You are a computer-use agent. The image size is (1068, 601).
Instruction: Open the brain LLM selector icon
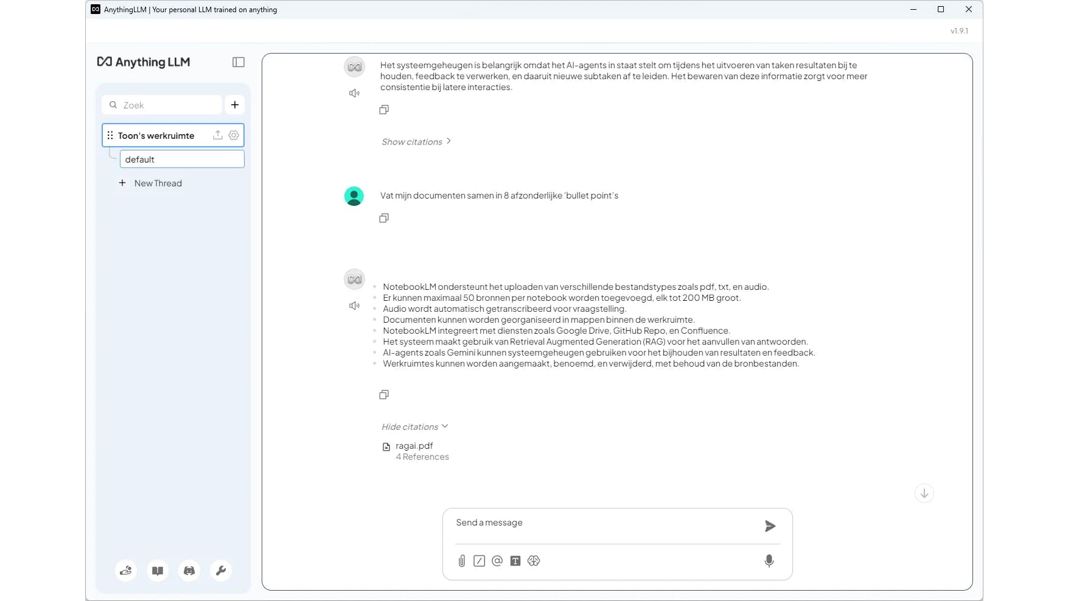coord(534,561)
